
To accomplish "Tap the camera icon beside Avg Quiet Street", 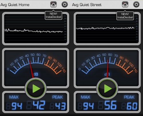I will pos(125,5).
